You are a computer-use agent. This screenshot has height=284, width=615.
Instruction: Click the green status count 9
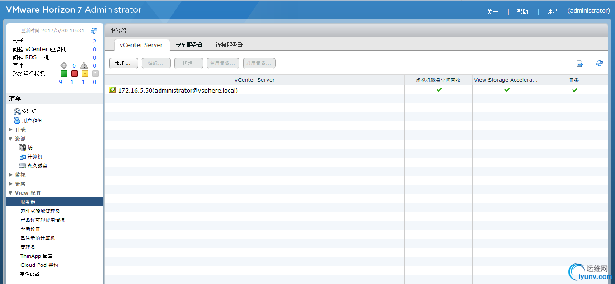(x=61, y=82)
